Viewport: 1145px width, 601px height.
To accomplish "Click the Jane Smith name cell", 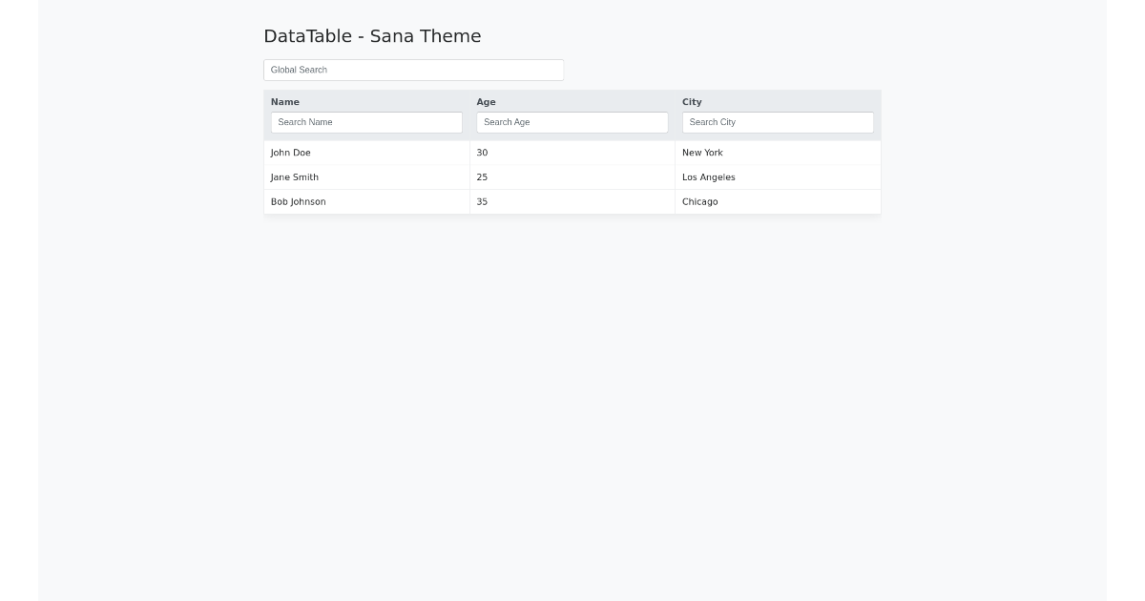I will pyautogui.click(x=295, y=177).
